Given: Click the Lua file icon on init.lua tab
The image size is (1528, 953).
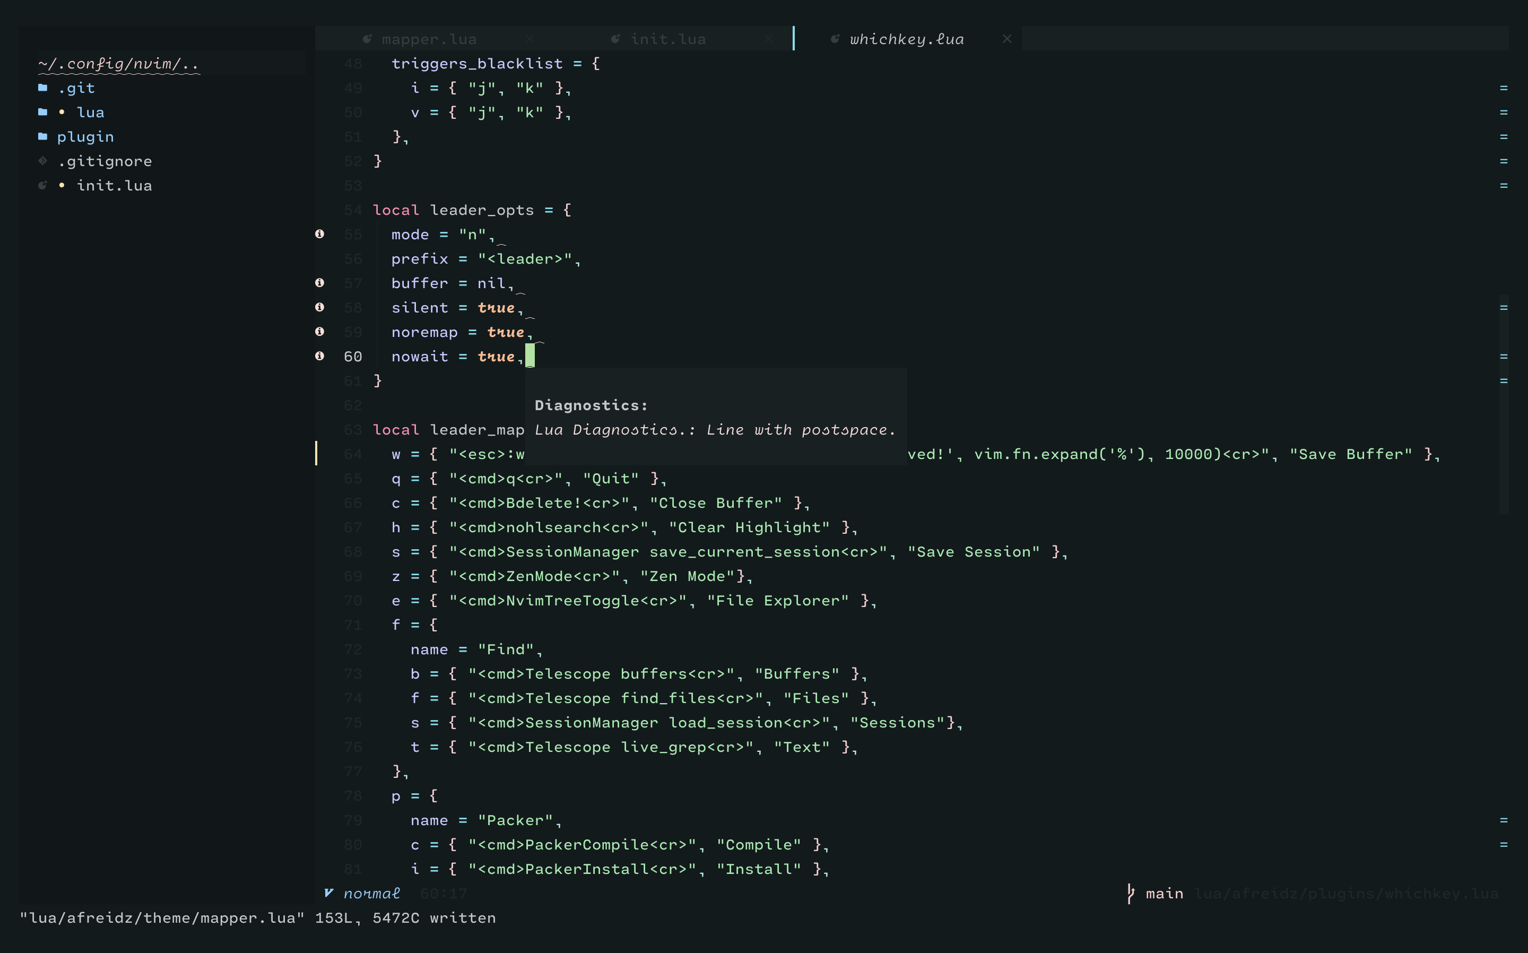Looking at the screenshot, I should pyautogui.click(x=615, y=39).
